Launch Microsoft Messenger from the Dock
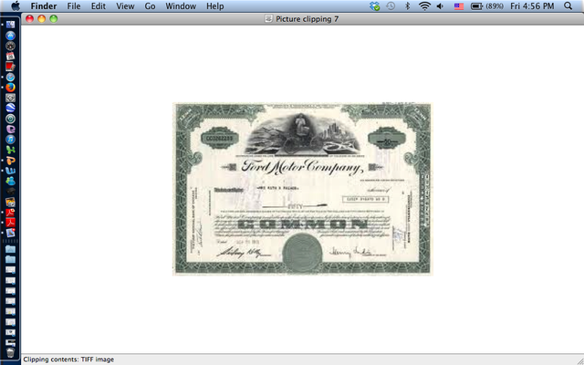The width and height of the screenshot is (584, 365). pyautogui.click(x=10, y=181)
